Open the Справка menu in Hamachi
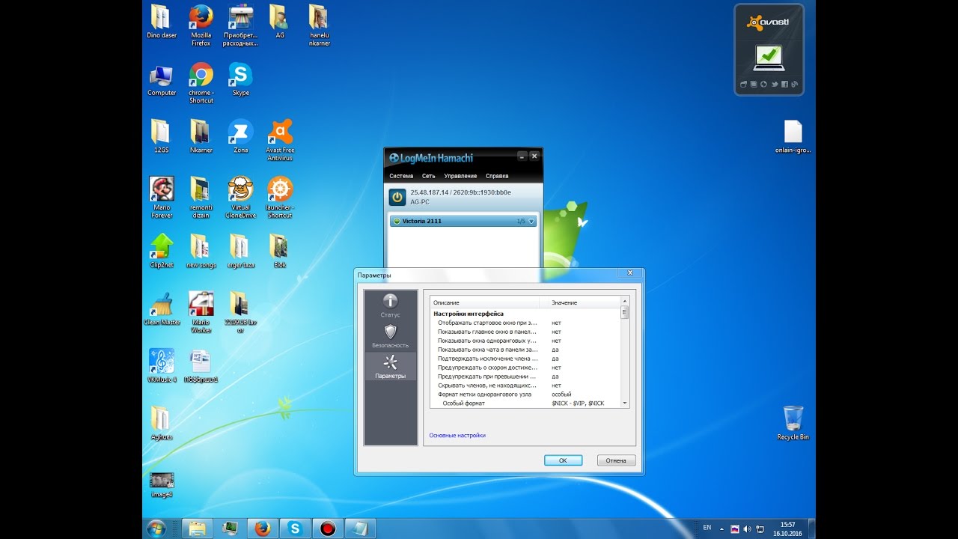This screenshot has height=539, width=958. tap(497, 176)
